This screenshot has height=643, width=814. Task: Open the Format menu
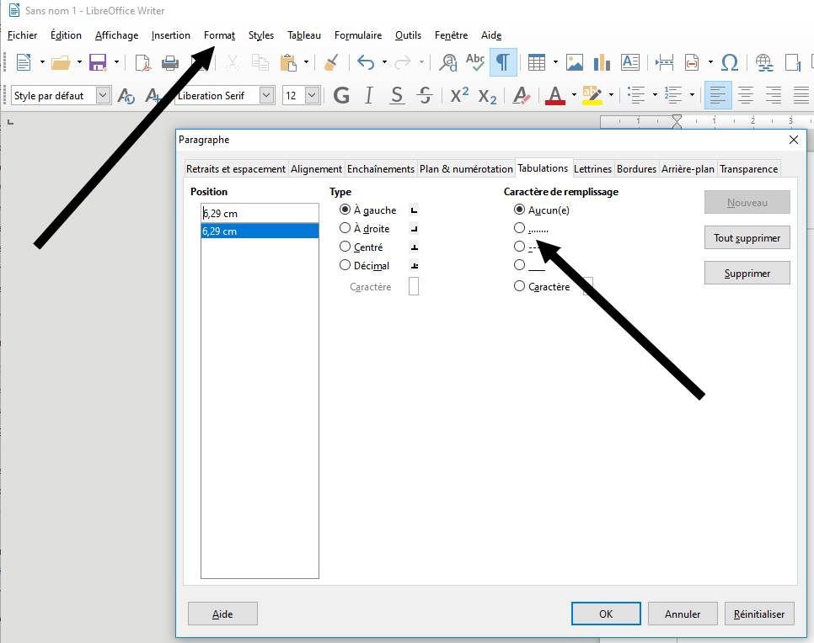pos(219,35)
